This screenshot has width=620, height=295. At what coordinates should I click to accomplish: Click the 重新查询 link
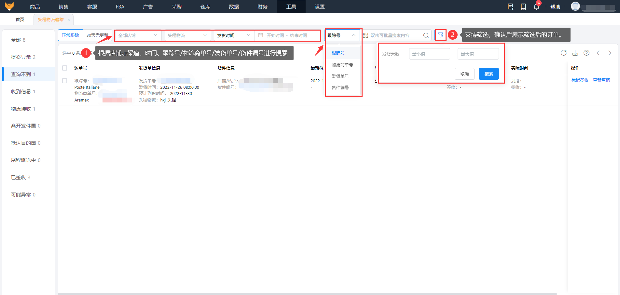click(x=601, y=80)
